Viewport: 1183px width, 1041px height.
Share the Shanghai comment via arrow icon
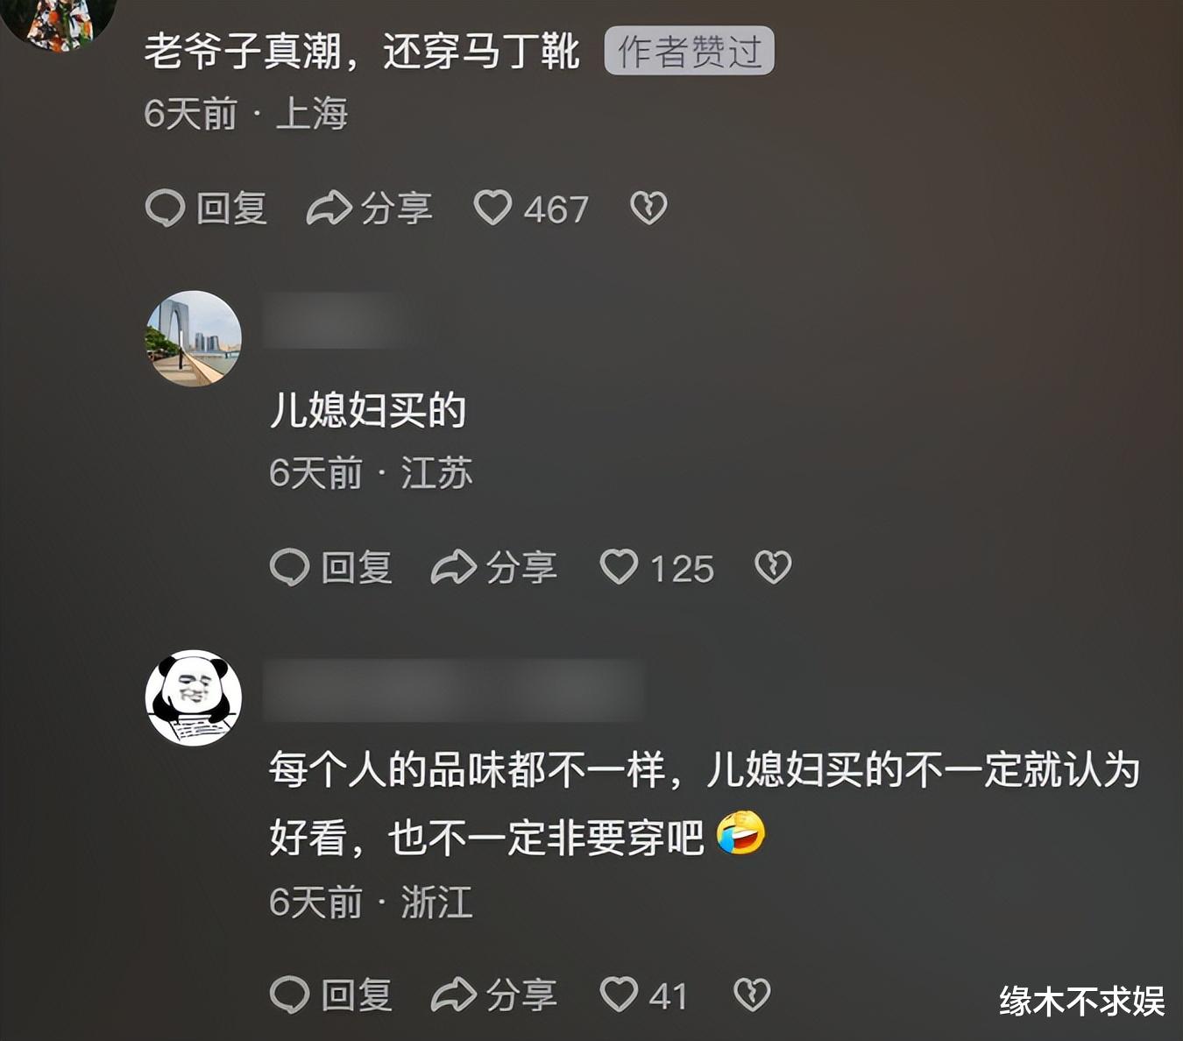[329, 209]
